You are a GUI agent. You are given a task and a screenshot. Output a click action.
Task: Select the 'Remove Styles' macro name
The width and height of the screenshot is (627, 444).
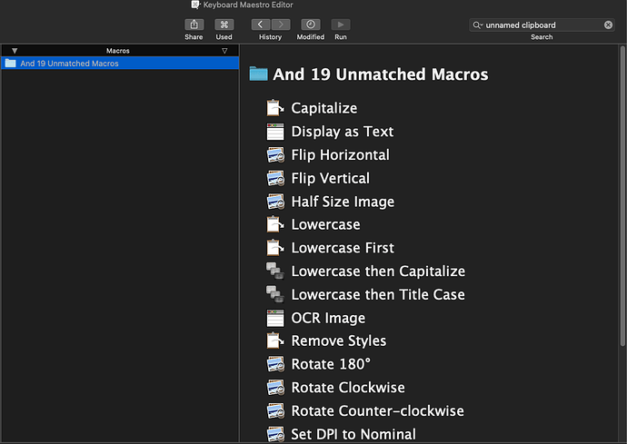[x=339, y=340]
